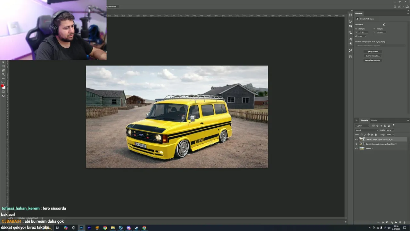Add layer style fx icon
Screen dimensions: 410x231
tap(383, 223)
